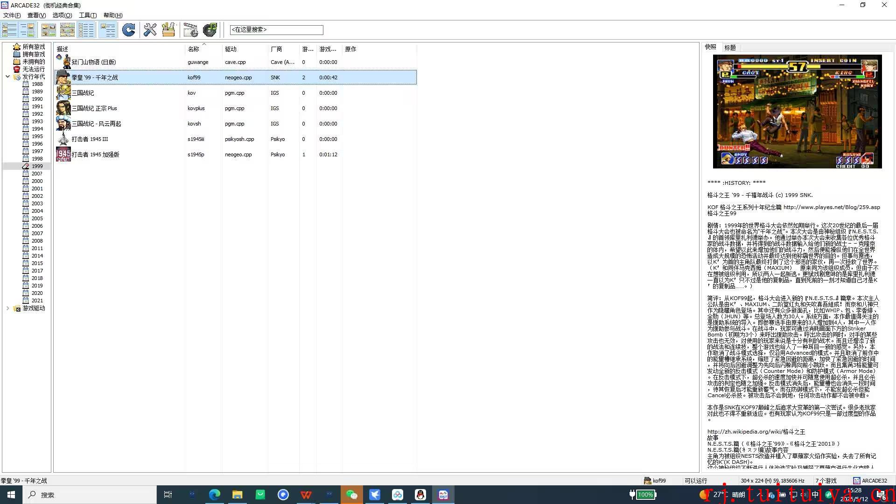
Task: Select 未拥有的 in the tree
Action: coord(34,62)
